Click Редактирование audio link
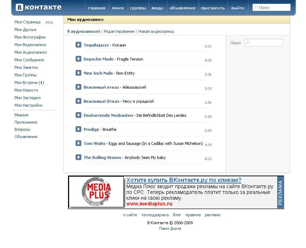The height and width of the screenshot is (248, 306). 119,31
